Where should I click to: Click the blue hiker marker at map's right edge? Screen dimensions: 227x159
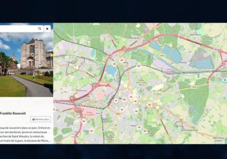(225, 80)
